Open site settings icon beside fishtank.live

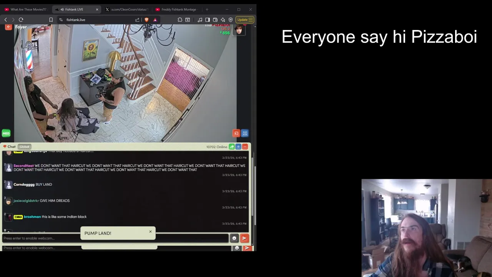click(61, 20)
